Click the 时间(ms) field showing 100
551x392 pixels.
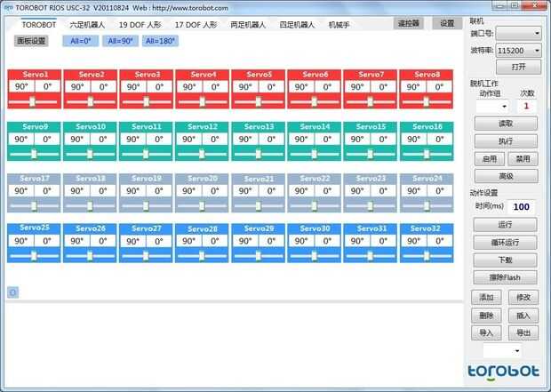[x=521, y=207]
